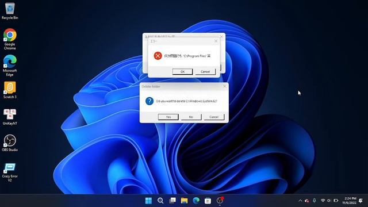Click OK in the Program Files error dialog

coord(182,71)
